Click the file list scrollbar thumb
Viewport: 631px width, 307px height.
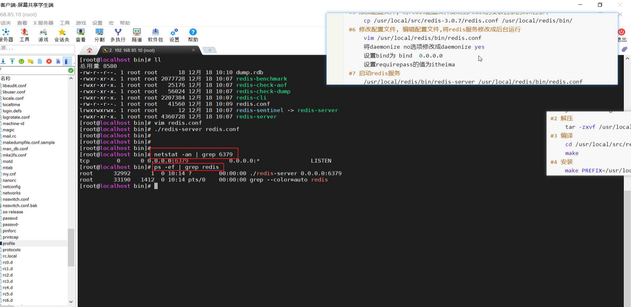[x=71, y=247]
